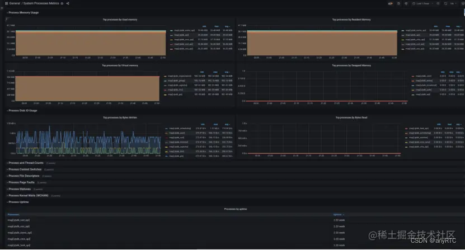Open the System Processes Metrics title link
The image size is (465, 250).
[41, 3]
